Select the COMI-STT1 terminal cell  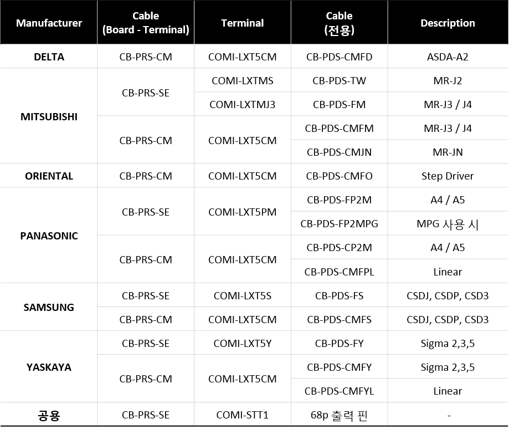pos(242,415)
